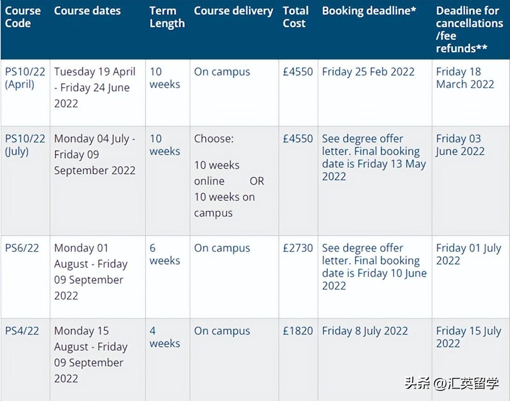Viewport: 510px width, 401px height.
Task: Click the Friday 25 Feb 2022 deadline
Action: tap(368, 72)
